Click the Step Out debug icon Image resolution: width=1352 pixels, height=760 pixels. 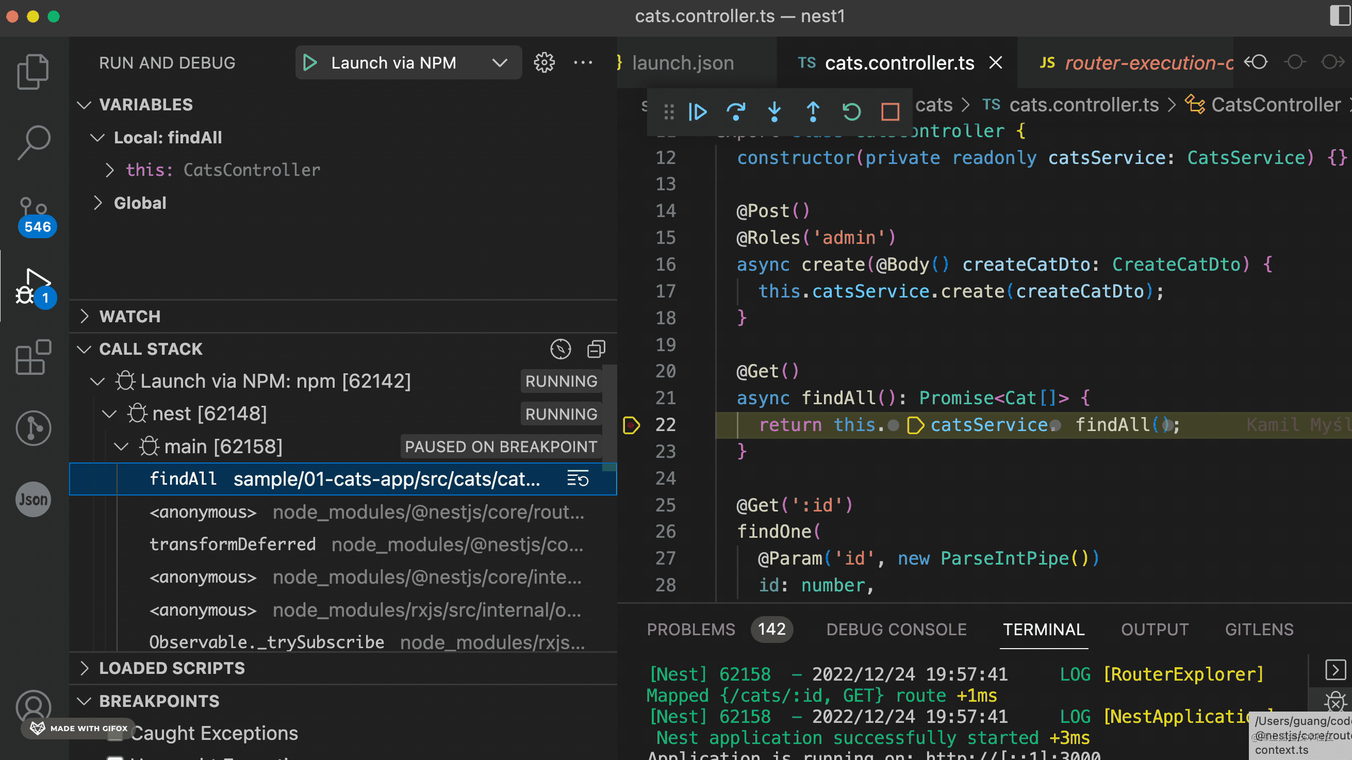[813, 112]
